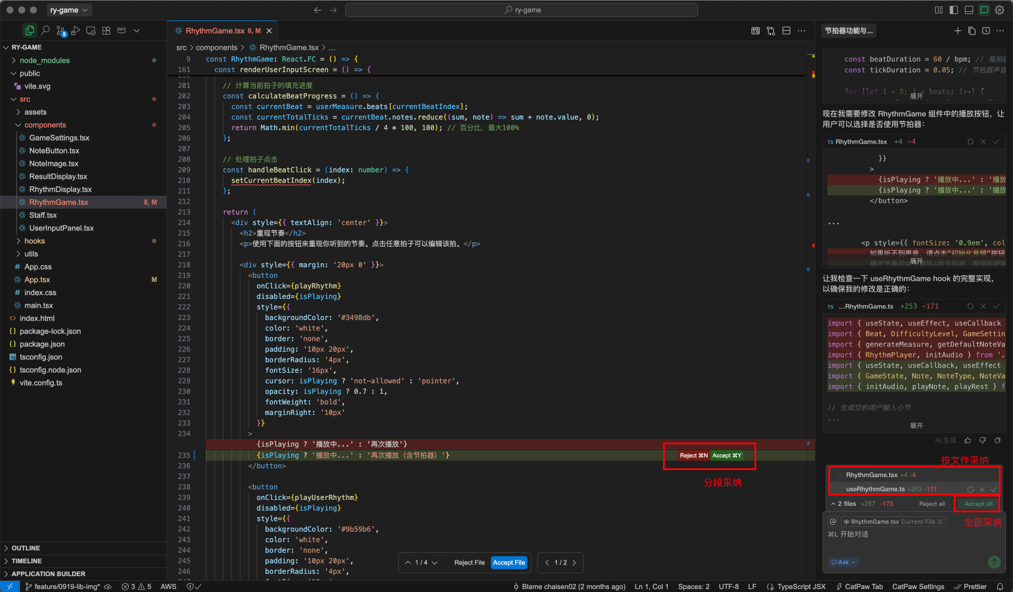Expand the OUTLINE section
The image size is (1013, 592).
pyautogui.click(x=26, y=548)
